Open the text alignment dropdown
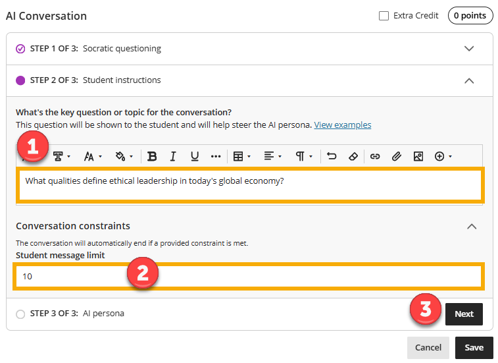 point(272,156)
